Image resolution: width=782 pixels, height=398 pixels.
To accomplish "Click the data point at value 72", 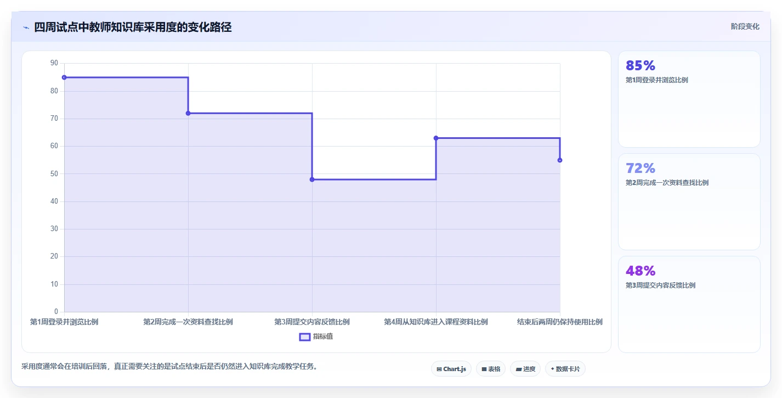I will tap(188, 113).
